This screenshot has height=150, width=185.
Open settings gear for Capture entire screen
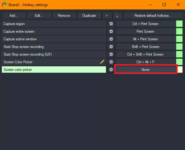pos(111,31)
